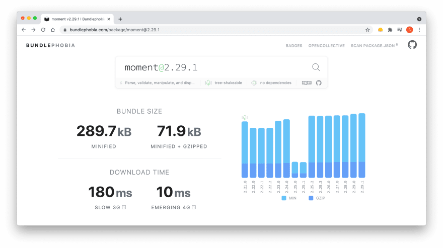Image resolution: width=443 pixels, height=248 pixels.
Task: Select the 2.25.1 version bar
Action: 303,170
